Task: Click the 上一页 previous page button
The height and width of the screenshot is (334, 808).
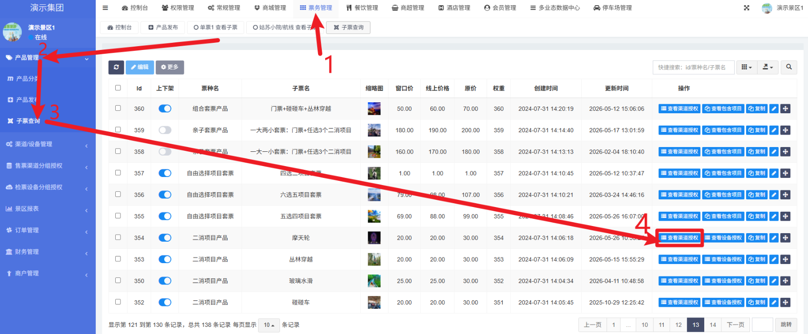Action: tap(592, 325)
